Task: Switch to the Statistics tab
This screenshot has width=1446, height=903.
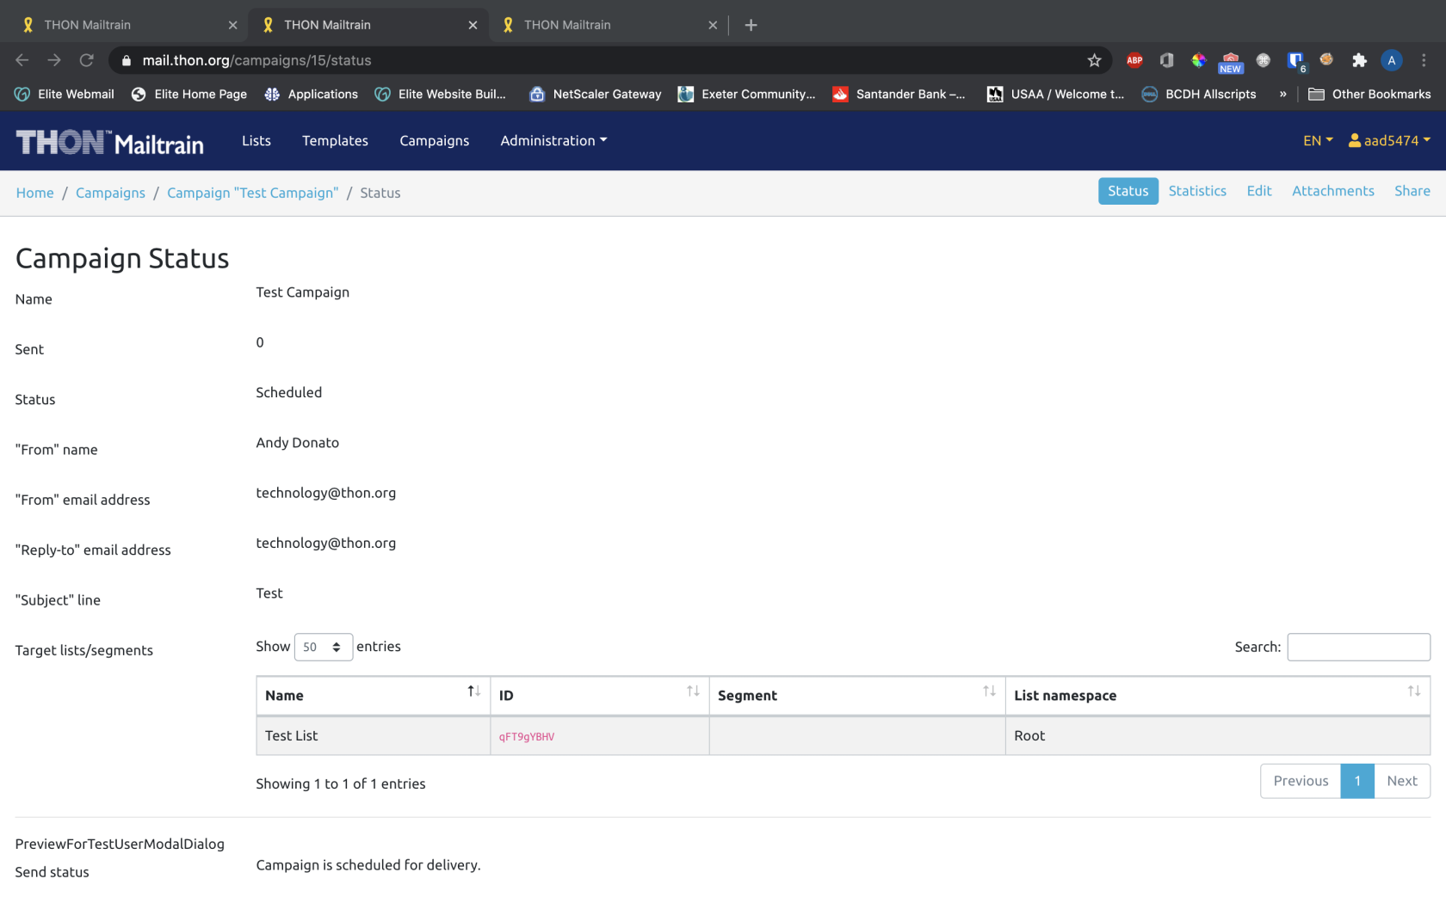Action: point(1197,191)
